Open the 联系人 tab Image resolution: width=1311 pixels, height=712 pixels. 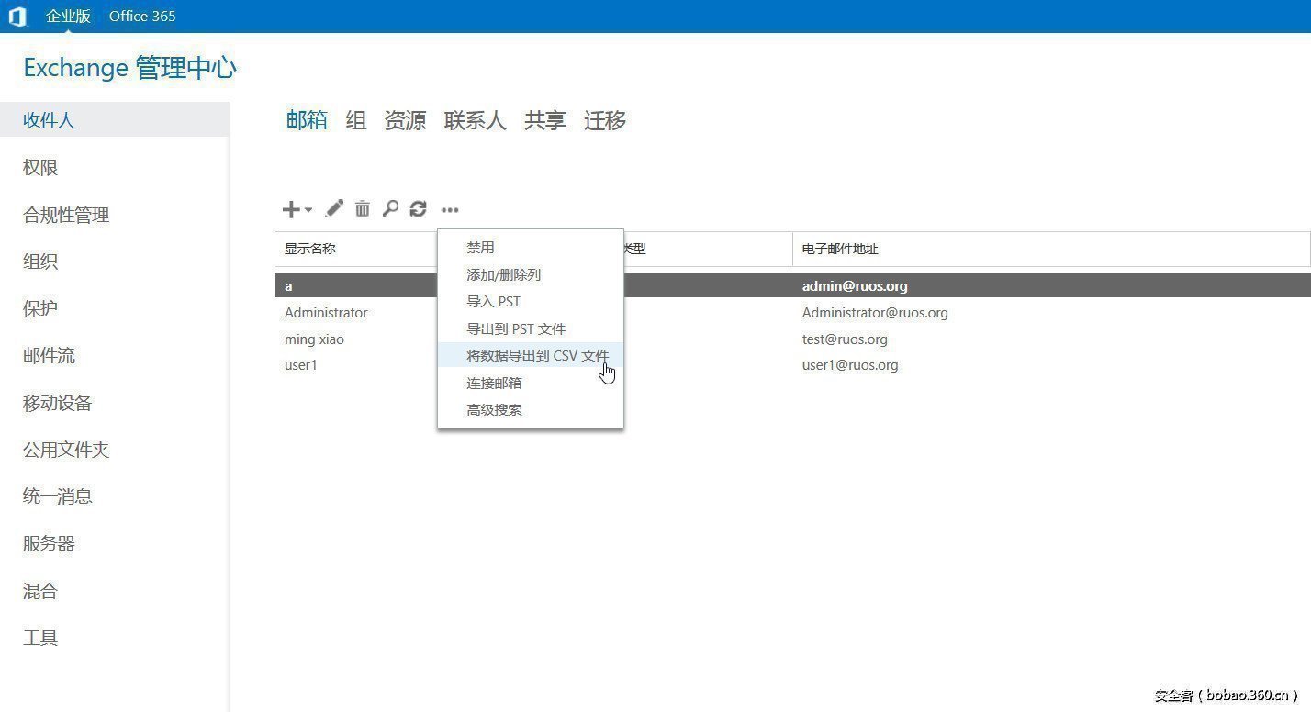[475, 120]
